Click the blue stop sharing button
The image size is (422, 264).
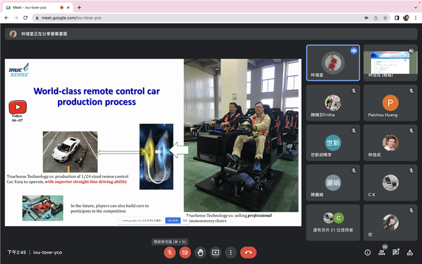172,221
